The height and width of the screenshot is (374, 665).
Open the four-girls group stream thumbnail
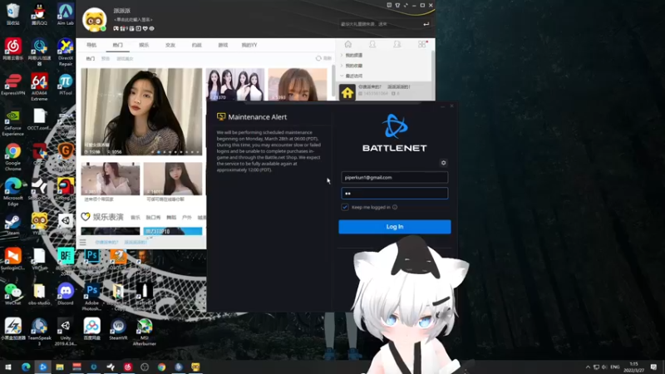pos(235,85)
